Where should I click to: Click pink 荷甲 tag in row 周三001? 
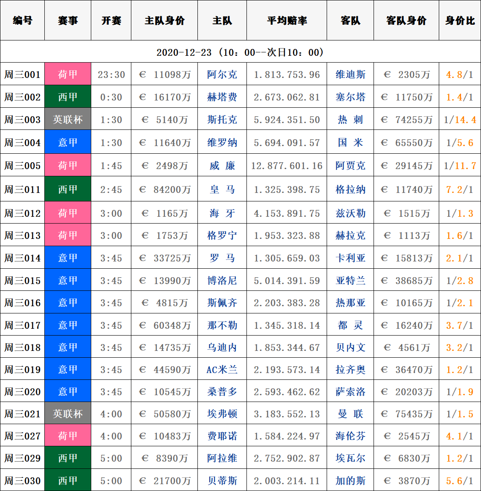coord(68,75)
